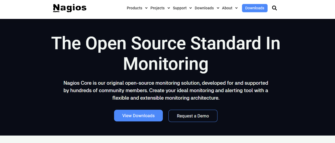Expand the chevron beside Support
Image resolution: width=335 pixels, height=143 pixels.
click(191, 8)
